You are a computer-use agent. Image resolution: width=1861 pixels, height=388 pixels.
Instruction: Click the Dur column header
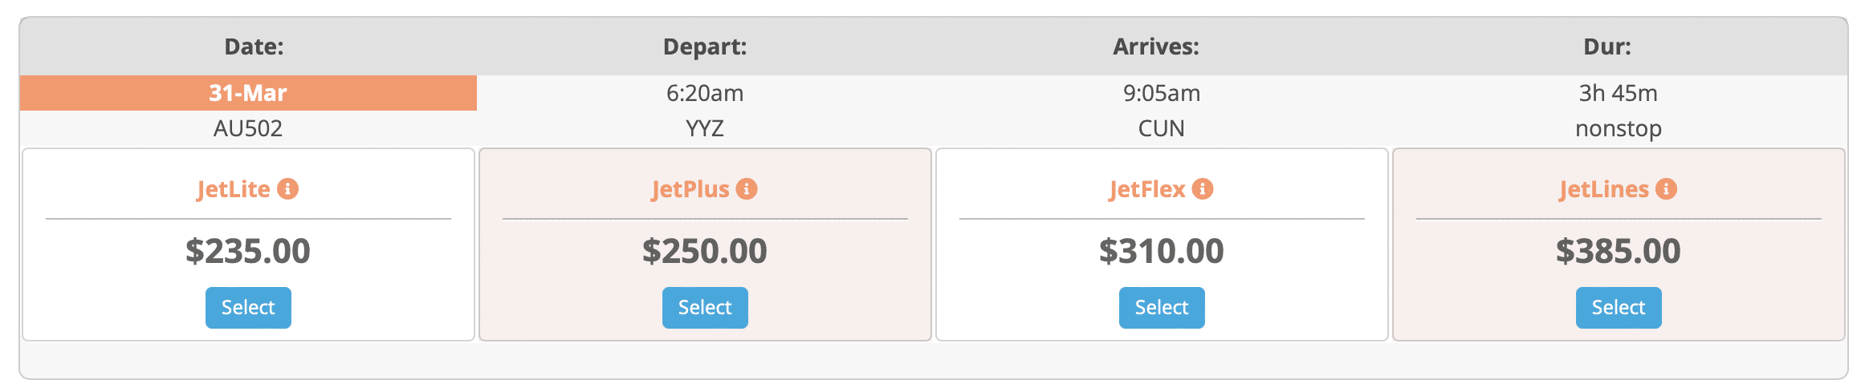pyautogui.click(x=1607, y=46)
